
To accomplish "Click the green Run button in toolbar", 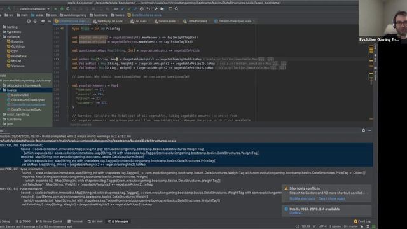I will coord(55,9).
